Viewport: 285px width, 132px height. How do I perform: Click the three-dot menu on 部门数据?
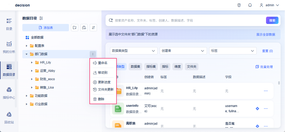coord(93,54)
